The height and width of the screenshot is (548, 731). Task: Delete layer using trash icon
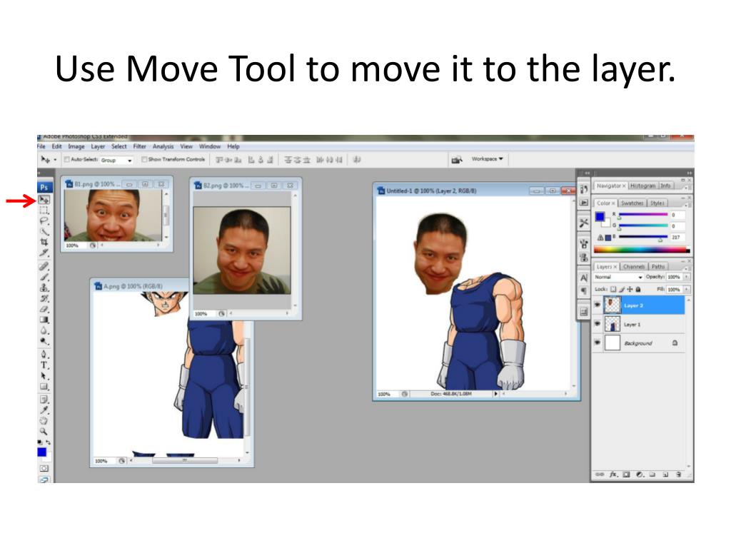click(679, 475)
